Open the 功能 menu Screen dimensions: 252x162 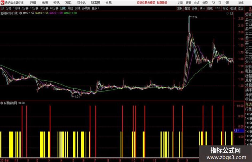[x=180, y=3]
